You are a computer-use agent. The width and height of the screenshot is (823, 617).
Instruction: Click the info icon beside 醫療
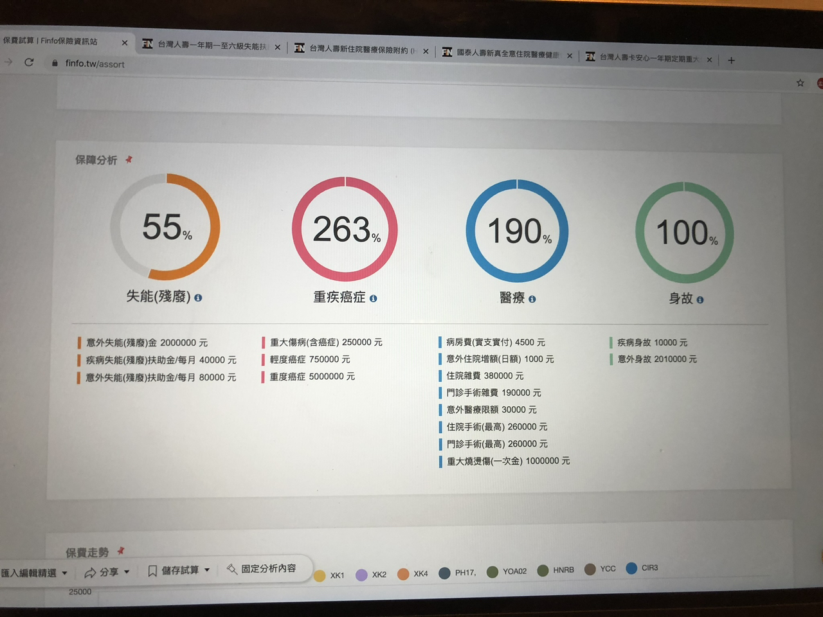pos(532,299)
